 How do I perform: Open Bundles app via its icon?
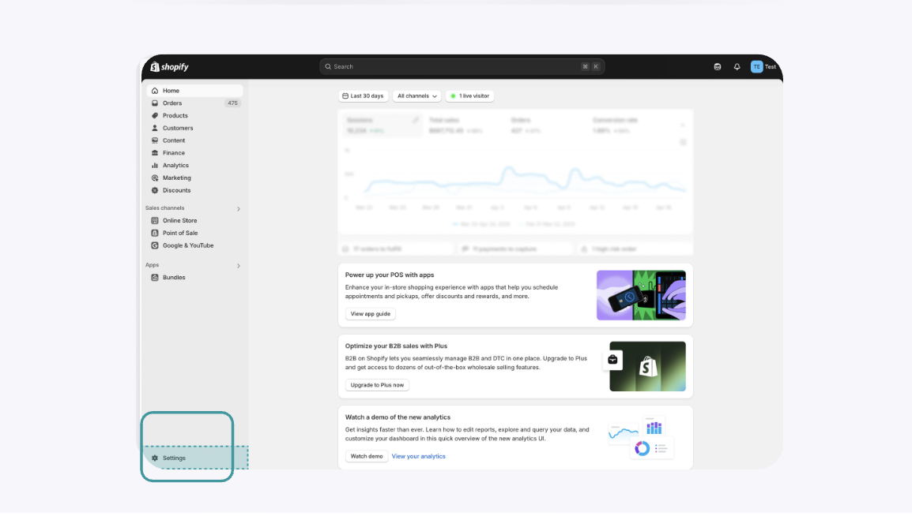pyautogui.click(x=155, y=278)
